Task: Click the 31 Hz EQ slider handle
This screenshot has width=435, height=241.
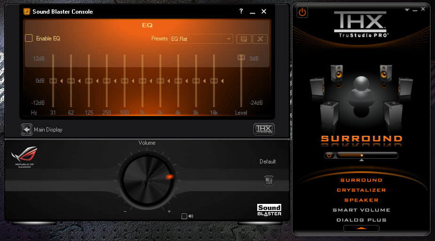Action: tap(53, 81)
